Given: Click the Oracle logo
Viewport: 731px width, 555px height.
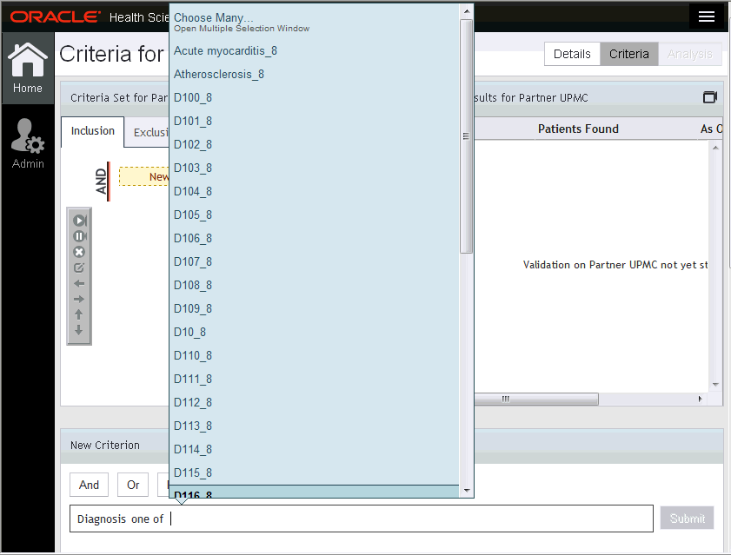Looking at the screenshot, I should coord(55,17).
